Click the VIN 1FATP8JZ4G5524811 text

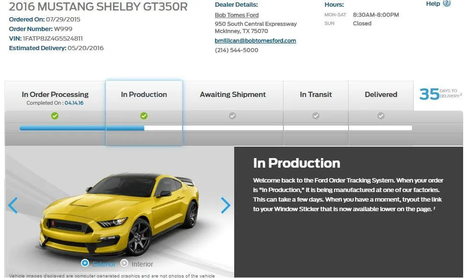[46, 39]
